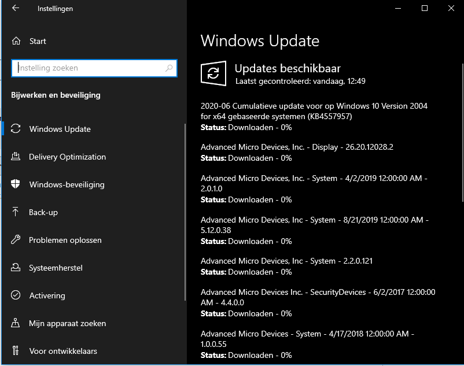Screen dimensions: 464x366
Task: Click the Windows Update page heading
Action: point(260,41)
